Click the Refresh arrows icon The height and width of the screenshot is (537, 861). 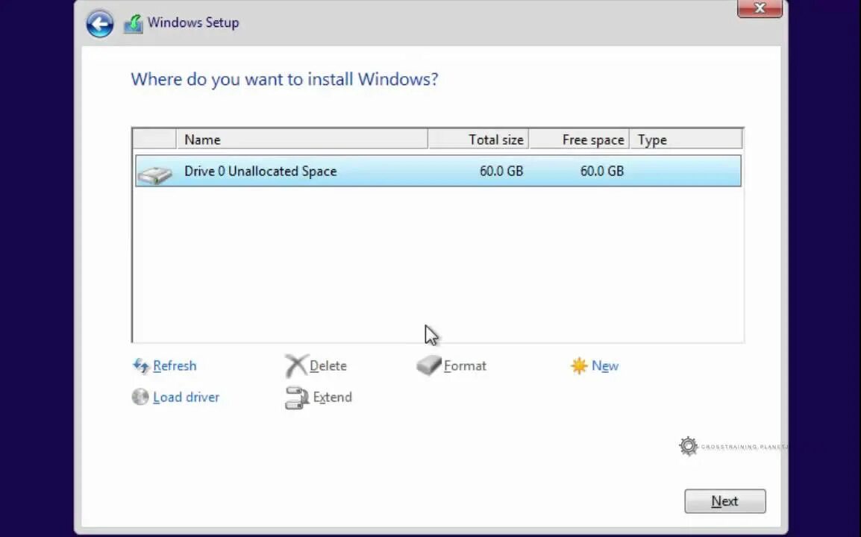[141, 365]
